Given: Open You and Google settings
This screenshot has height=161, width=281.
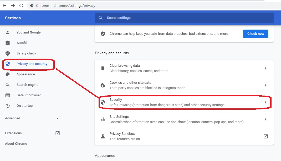Looking at the screenshot, I should point(28,32).
